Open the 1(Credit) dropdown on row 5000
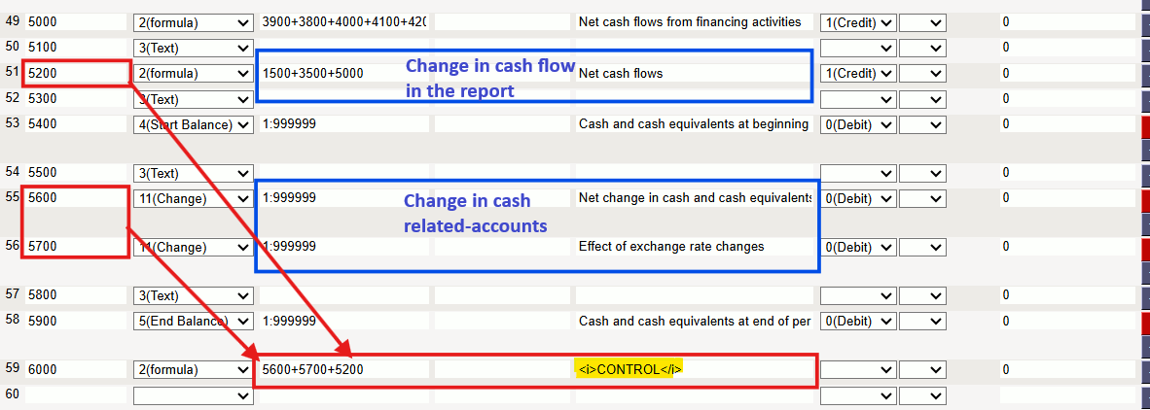 click(x=857, y=22)
